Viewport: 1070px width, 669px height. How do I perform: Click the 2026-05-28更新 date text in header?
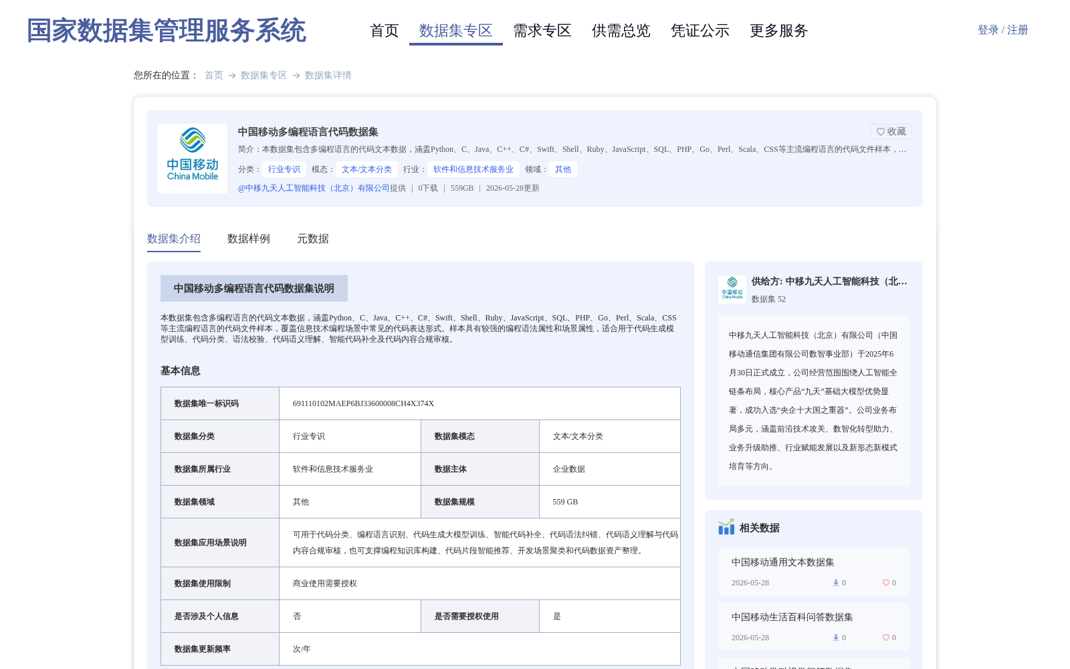tap(513, 188)
